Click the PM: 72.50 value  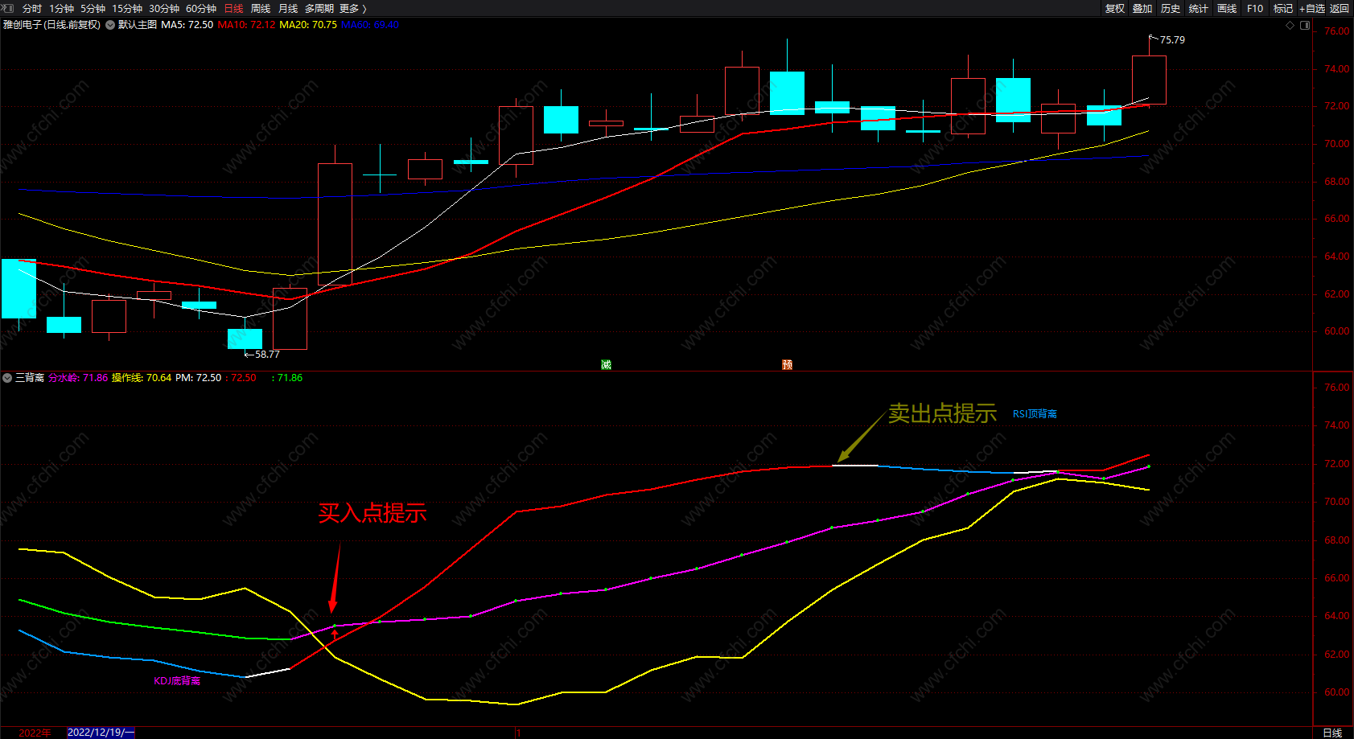click(198, 378)
